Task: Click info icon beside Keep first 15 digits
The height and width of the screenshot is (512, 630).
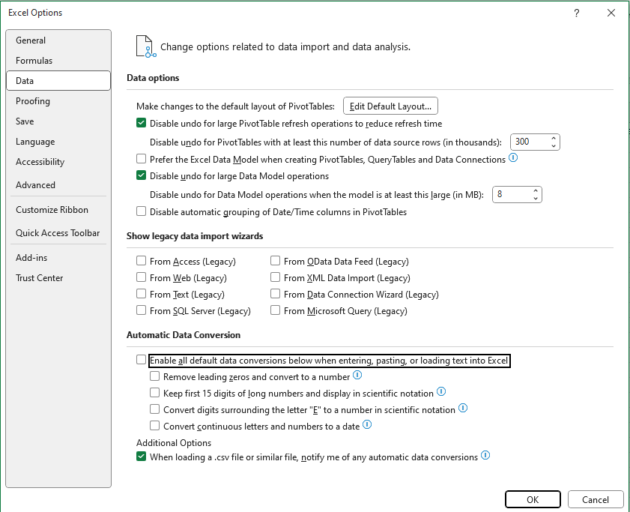Action: (441, 391)
